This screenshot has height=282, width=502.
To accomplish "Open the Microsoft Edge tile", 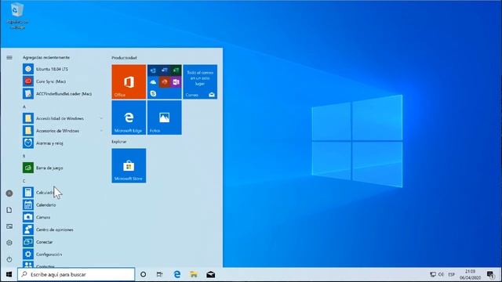I will tap(129, 117).
